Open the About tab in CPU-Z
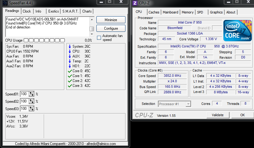The width and height of the screenshot is (254, 148). (231, 12)
